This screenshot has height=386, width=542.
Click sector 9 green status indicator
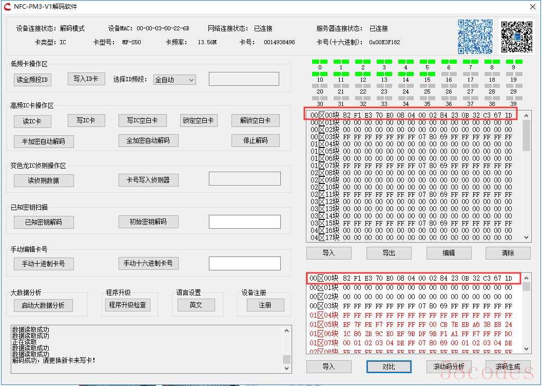(514, 62)
